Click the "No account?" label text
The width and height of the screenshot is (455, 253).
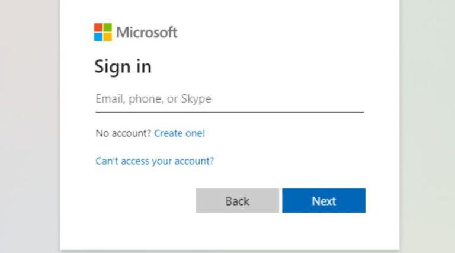click(x=123, y=133)
